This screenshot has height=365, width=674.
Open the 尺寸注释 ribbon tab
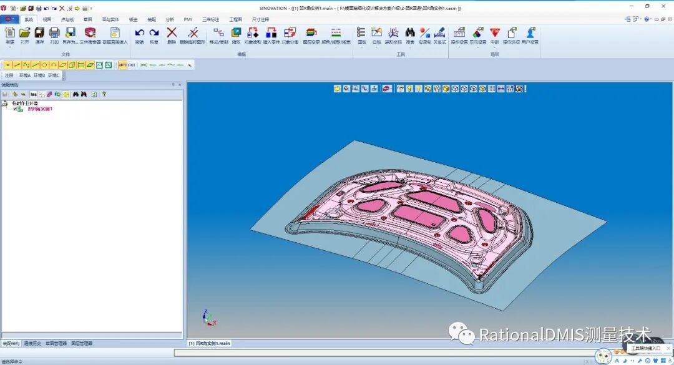[x=260, y=19]
